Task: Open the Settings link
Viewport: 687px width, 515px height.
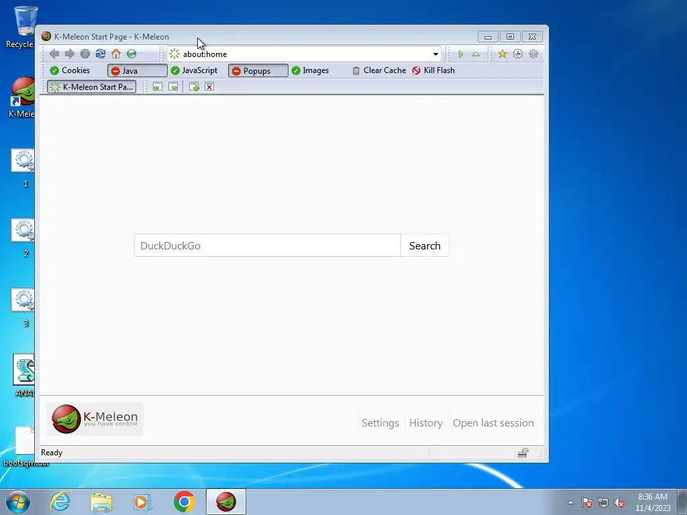Action: click(x=380, y=423)
